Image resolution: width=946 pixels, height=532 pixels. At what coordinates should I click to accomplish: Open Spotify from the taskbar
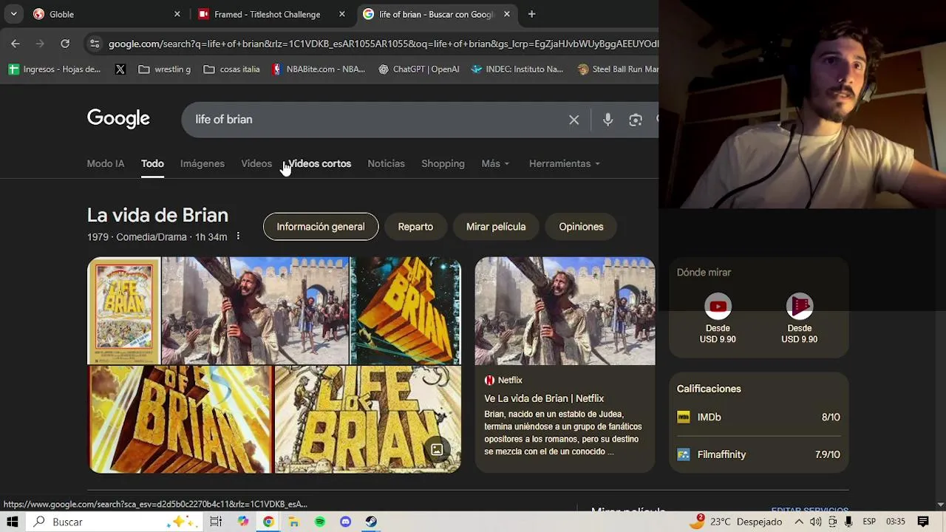(x=319, y=522)
